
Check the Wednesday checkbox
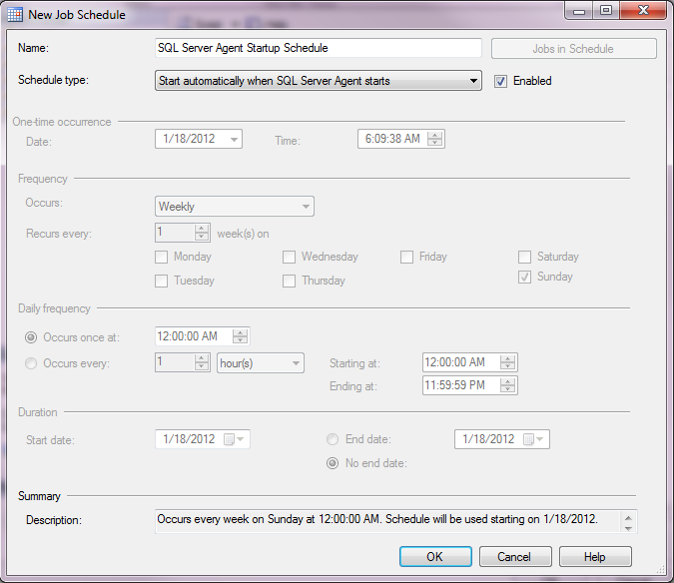click(x=289, y=257)
